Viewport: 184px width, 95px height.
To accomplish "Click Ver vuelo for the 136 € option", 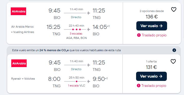I will pyautogui.click(x=152, y=26).
